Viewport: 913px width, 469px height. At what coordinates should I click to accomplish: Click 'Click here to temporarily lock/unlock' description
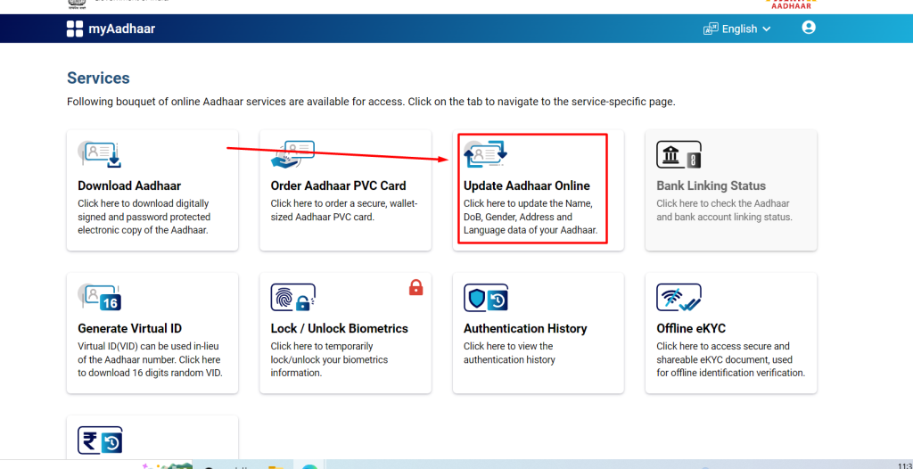tap(329, 359)
